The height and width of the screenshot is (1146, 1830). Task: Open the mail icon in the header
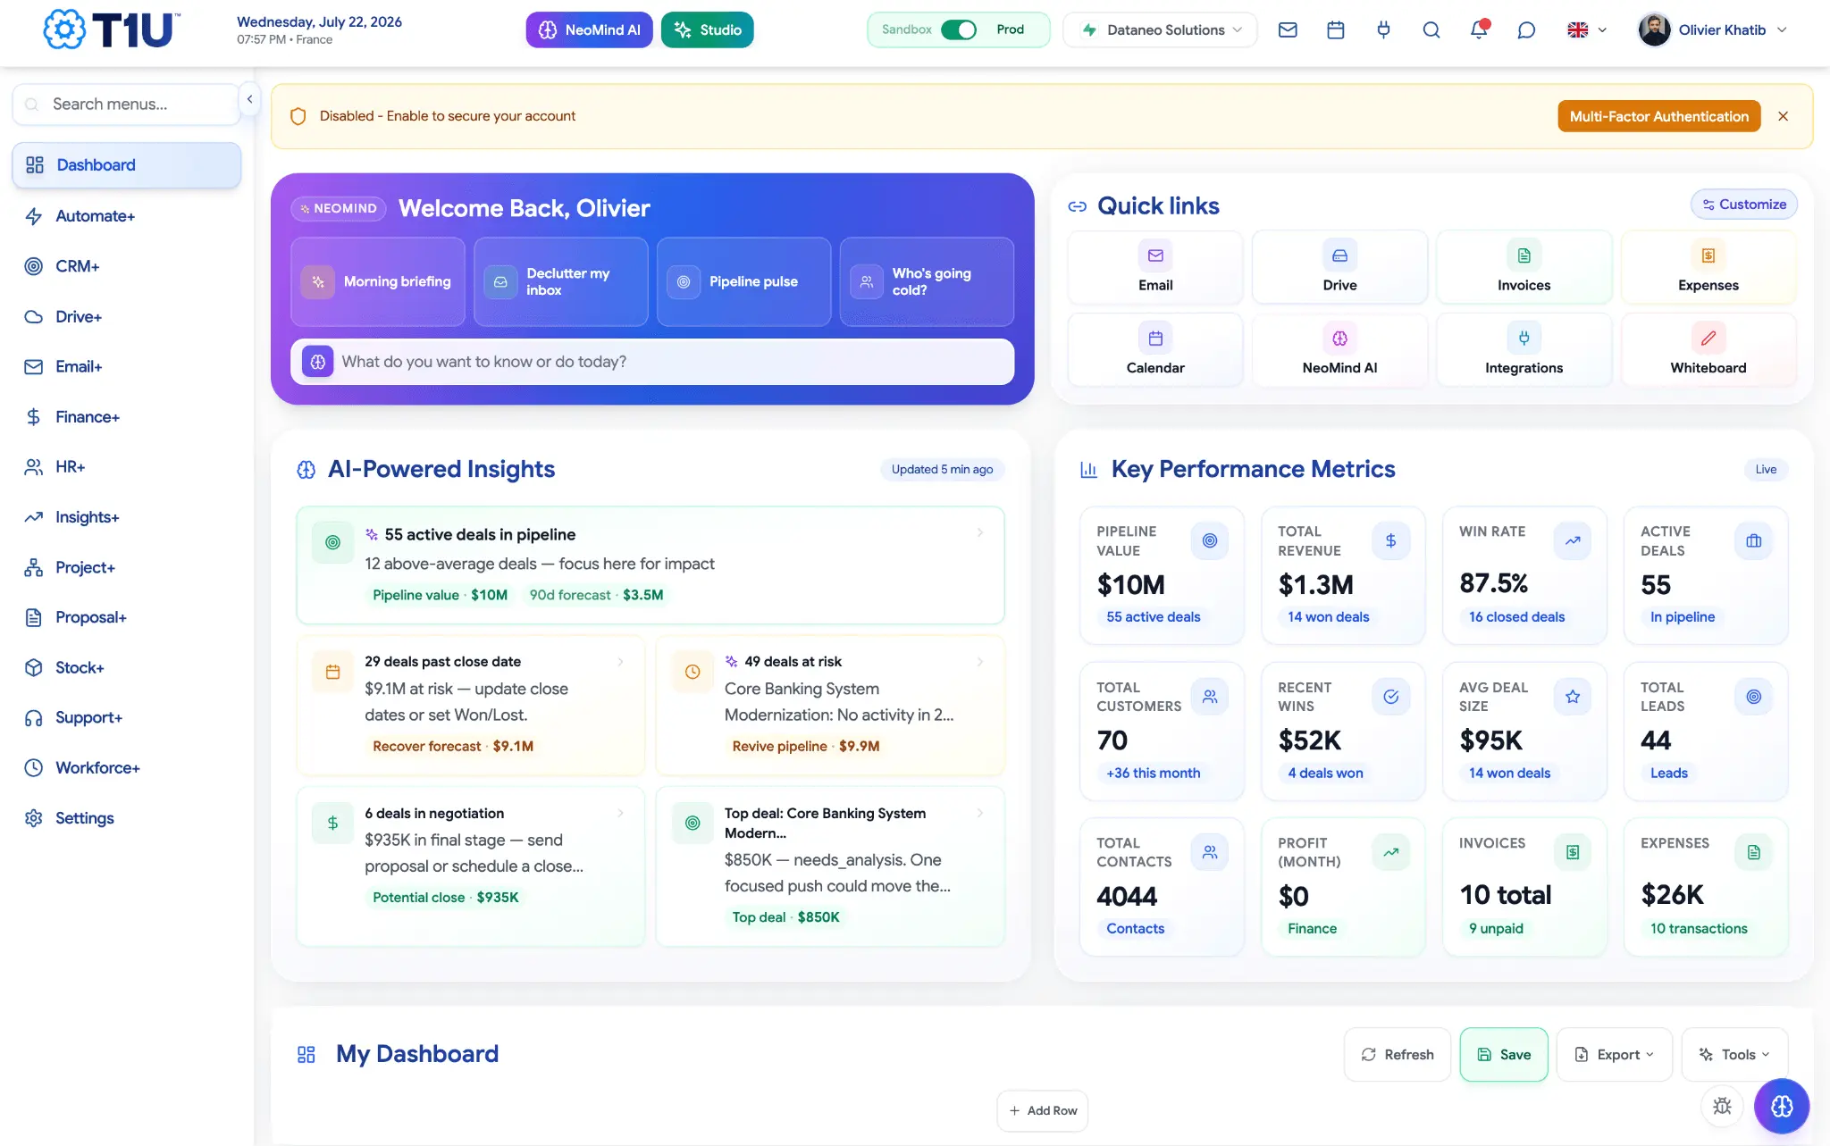point(1288,29)
